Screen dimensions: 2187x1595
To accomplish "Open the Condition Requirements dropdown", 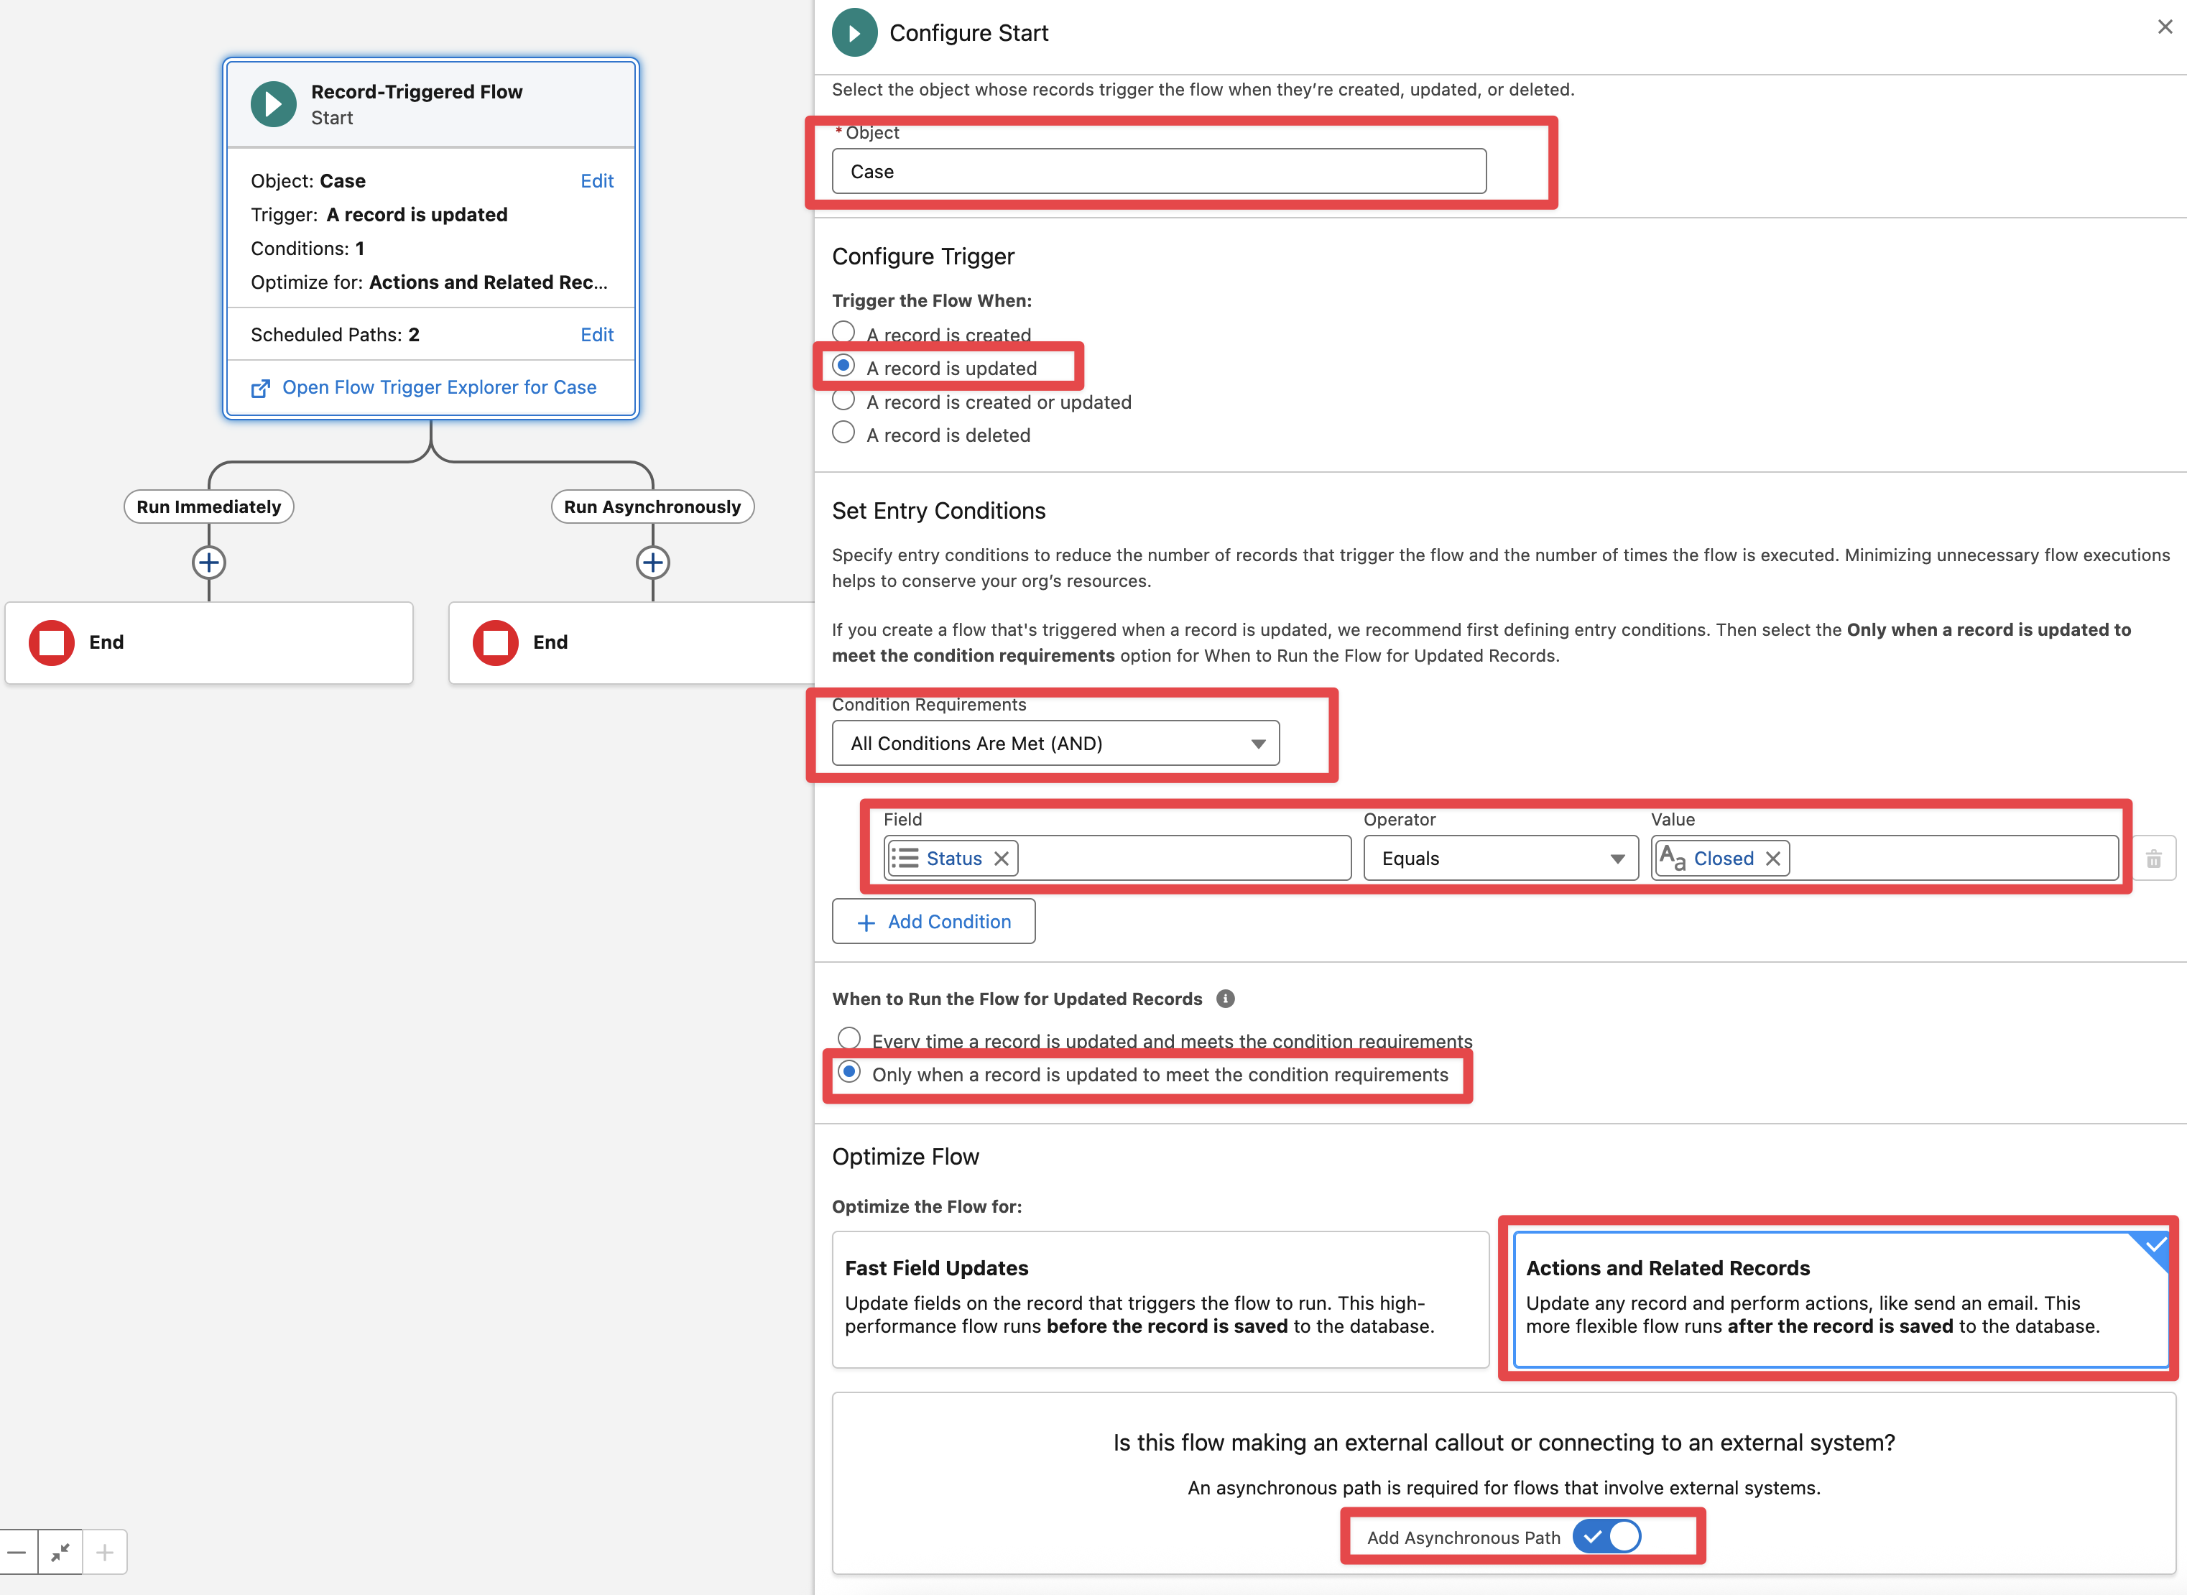I will pos(1055,744).
